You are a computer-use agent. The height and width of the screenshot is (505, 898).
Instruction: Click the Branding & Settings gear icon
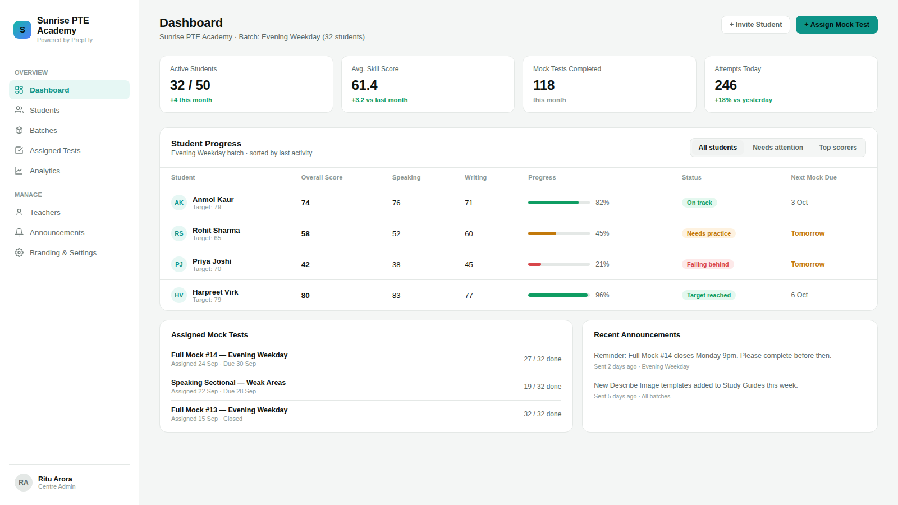(19, 252)
